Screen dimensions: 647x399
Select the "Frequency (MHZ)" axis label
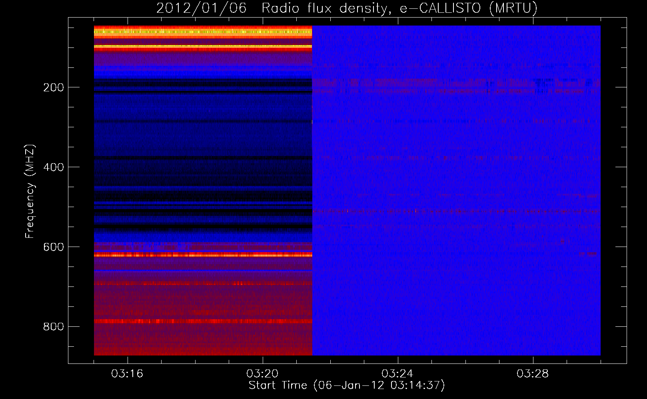(30, 191)
